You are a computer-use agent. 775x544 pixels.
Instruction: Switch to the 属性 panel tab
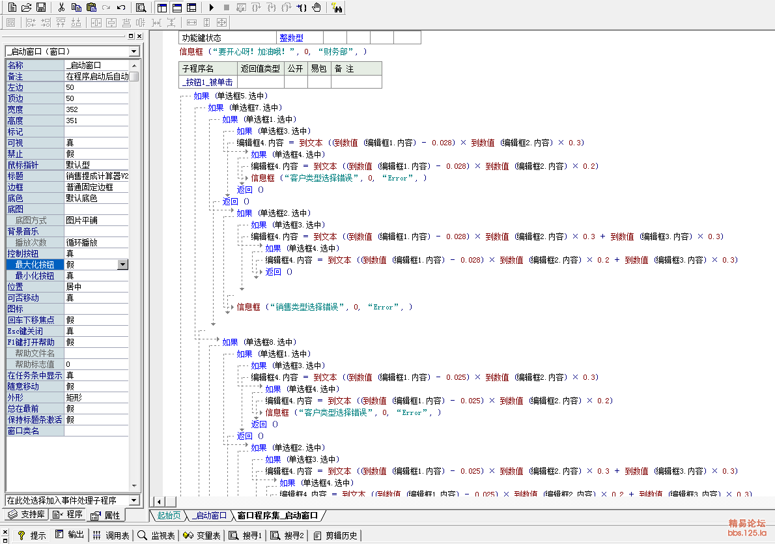click(105, 515)
